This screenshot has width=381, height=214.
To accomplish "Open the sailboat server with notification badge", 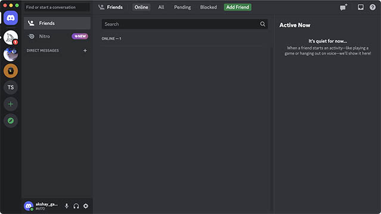I will 11,37.
